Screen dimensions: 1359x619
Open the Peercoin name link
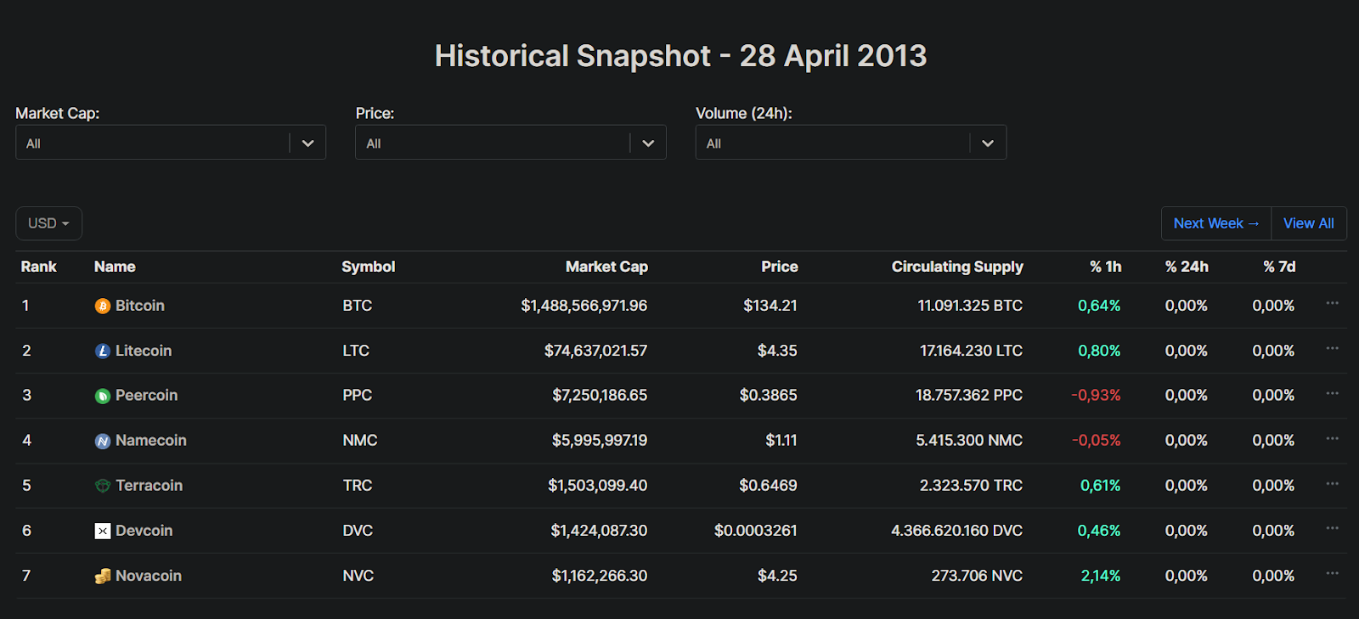(x=147, y=396)
